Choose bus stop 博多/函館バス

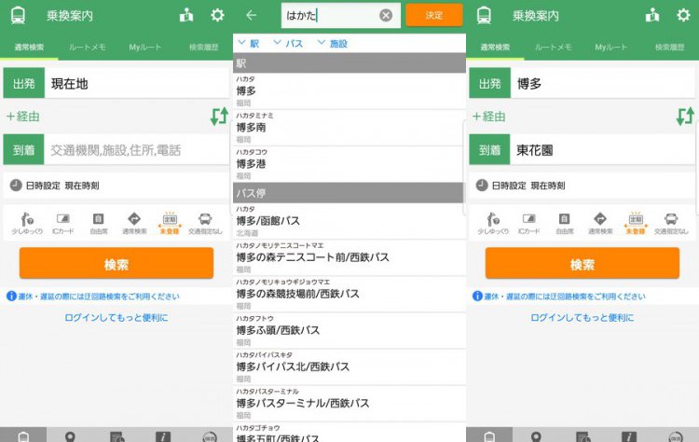point(349,221)
